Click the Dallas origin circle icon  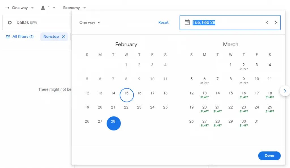pyautogui.click(x=10, y=23)
